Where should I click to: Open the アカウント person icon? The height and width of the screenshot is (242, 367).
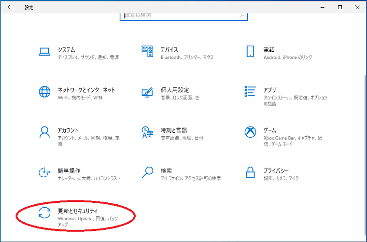[x=44, y=132]
